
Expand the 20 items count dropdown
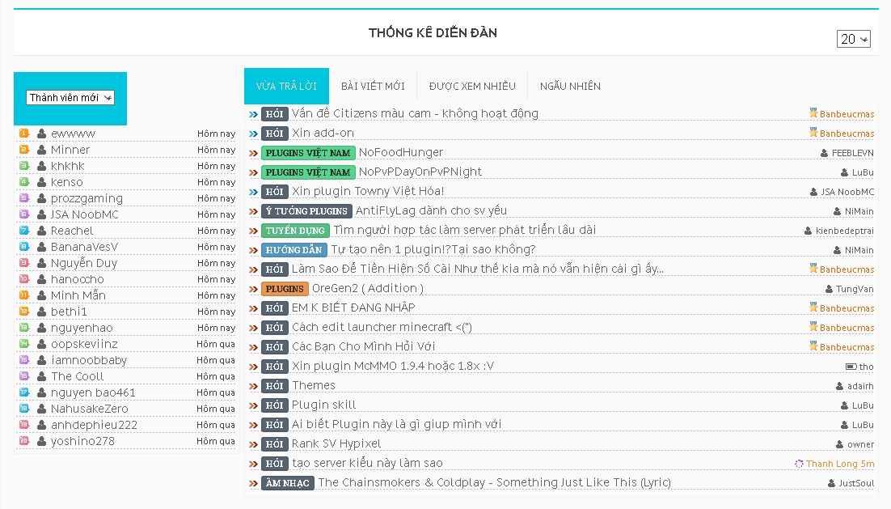(854, 39)
